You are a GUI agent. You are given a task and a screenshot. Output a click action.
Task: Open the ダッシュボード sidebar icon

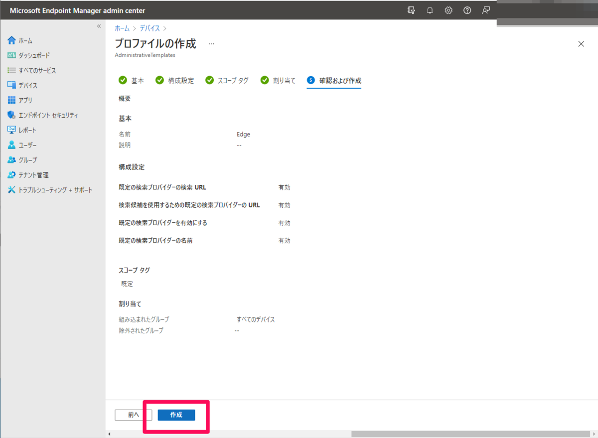(x=30, y=55)
